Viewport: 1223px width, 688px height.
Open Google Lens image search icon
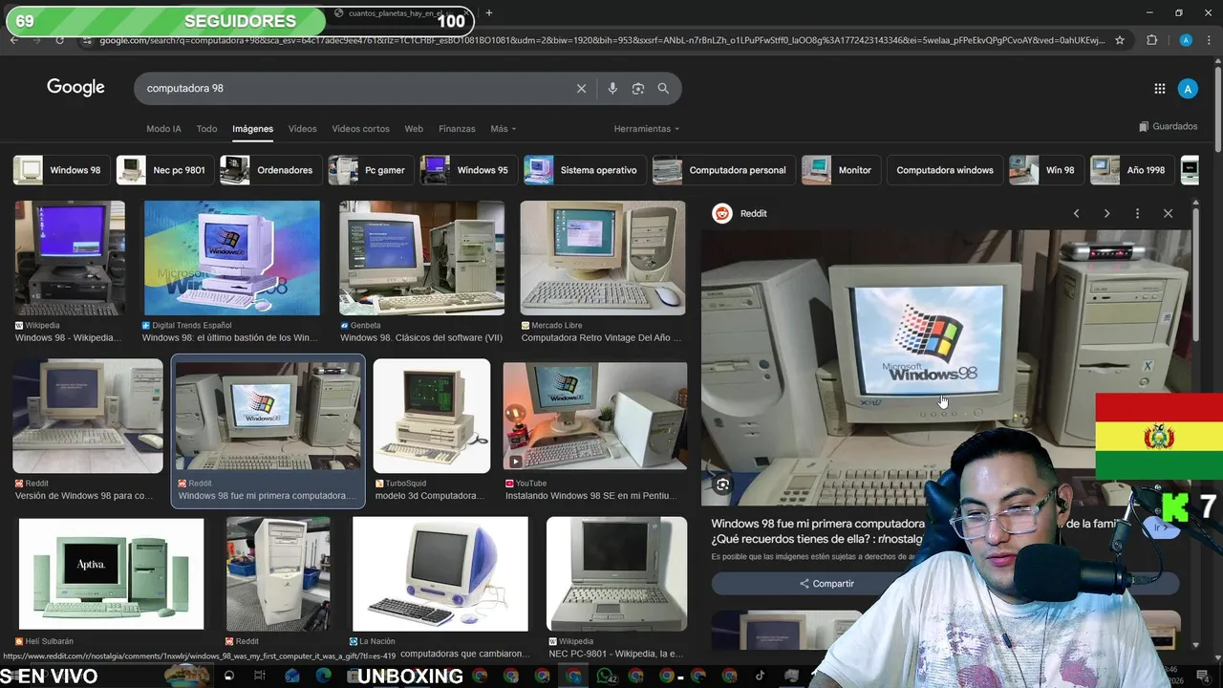638,88
